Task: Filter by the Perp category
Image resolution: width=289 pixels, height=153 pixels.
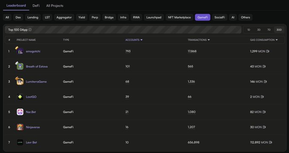Action: [x=95, y=17]
